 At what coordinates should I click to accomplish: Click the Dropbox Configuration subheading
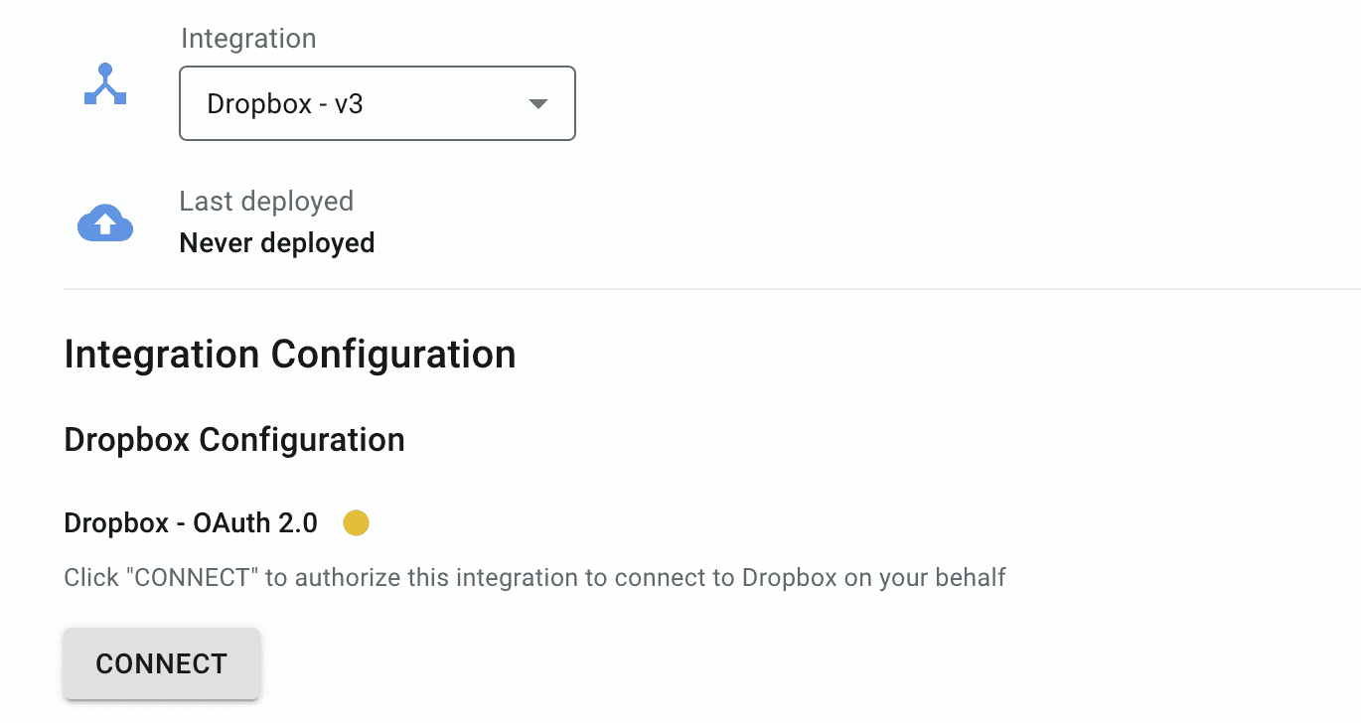[234, 439]
